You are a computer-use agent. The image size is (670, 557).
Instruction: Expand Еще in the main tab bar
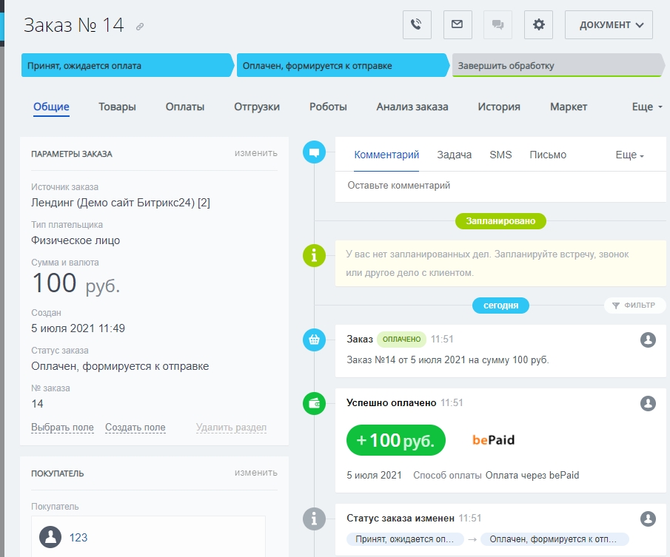pos(647,107)
